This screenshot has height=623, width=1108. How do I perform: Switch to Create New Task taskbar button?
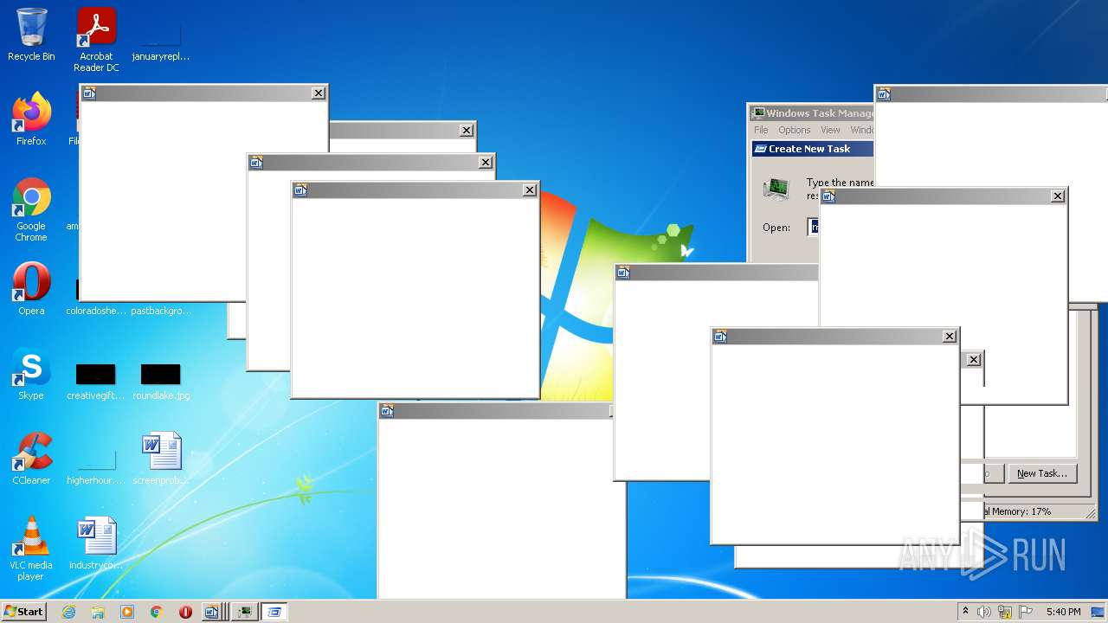tap(274, 612)
